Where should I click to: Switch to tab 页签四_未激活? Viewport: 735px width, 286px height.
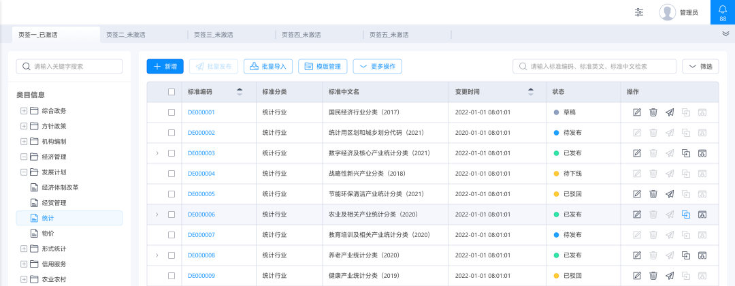tap(301, 35)
